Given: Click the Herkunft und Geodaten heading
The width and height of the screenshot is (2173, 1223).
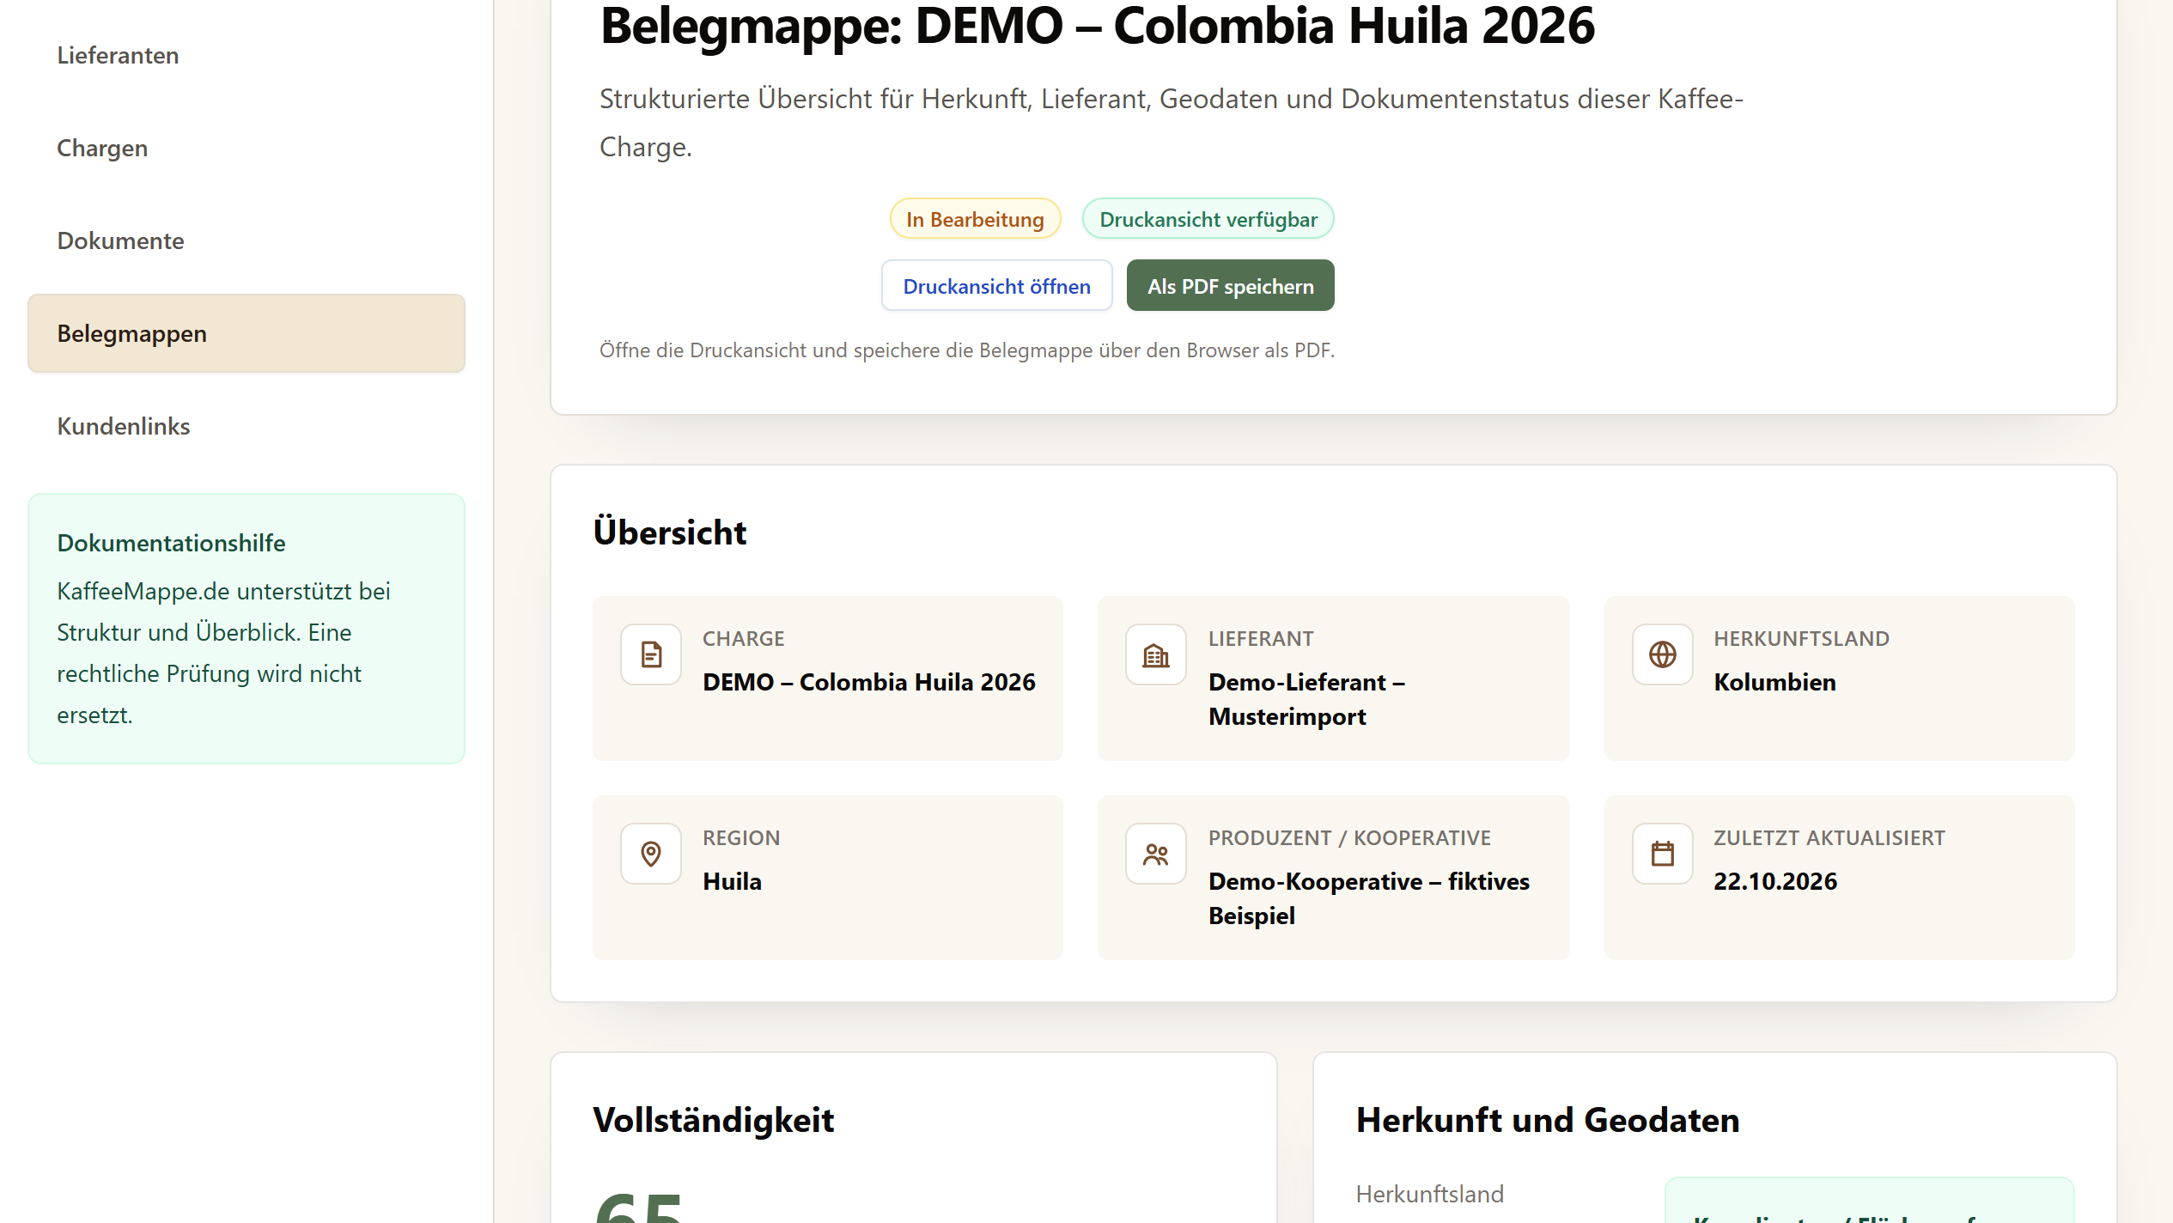Looking at the screenshot, I should tap(1548, 1120).
